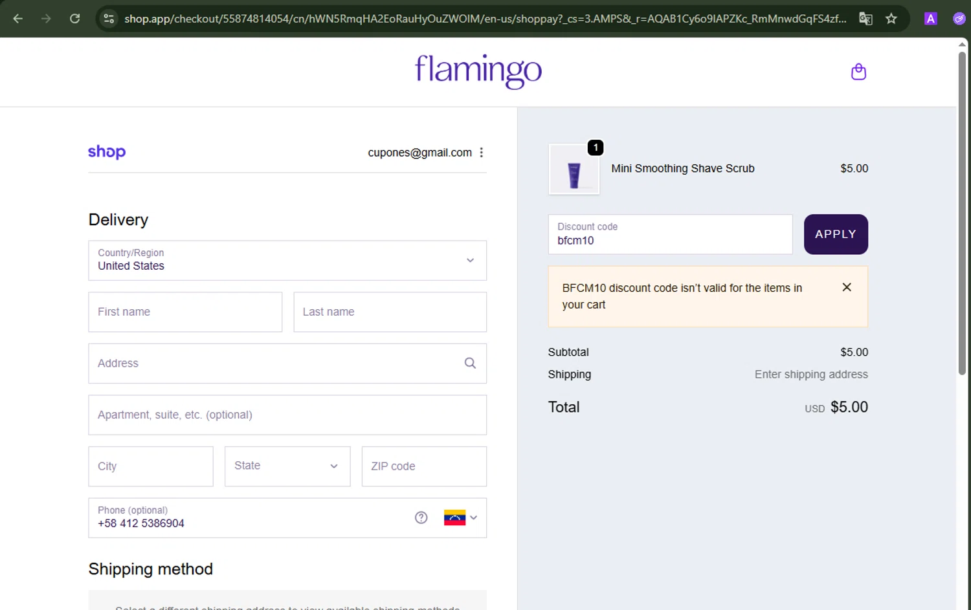Click the Enter shipping address text
Viewport: 971px width, 610px height.
pos(811,375)
